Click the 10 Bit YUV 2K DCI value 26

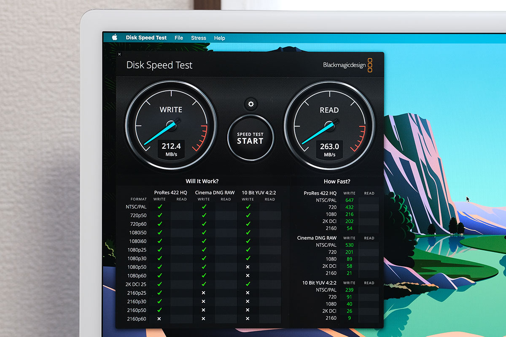click(x=349, y=311)
